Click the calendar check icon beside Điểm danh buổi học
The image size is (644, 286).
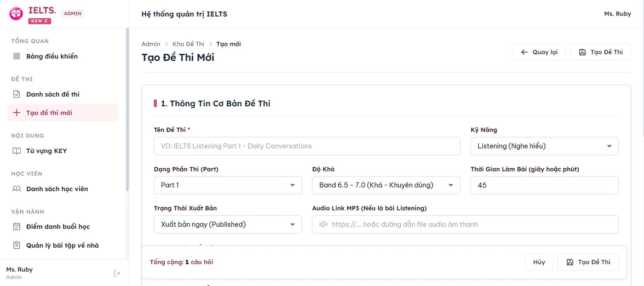point(17,227)
